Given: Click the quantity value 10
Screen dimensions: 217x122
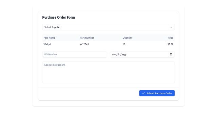Looking at the screenshot, I should coord(124,44).
